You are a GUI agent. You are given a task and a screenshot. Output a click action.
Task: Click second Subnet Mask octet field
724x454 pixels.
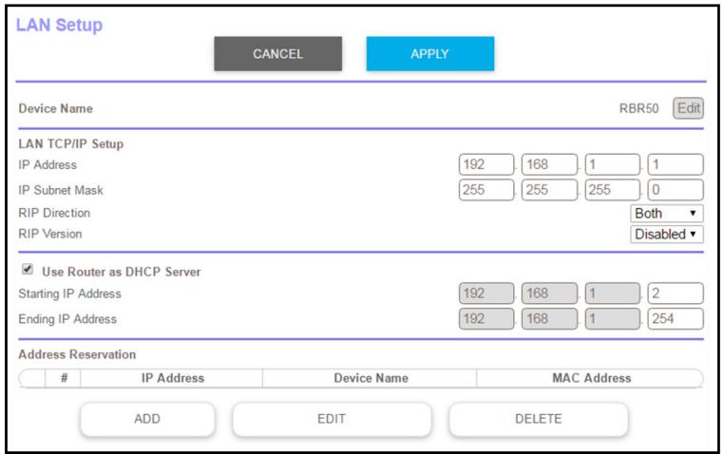click(x=549, y=190)
